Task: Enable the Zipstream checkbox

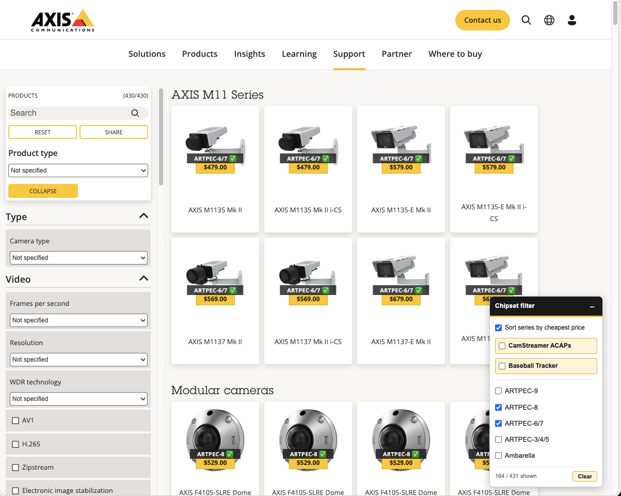Action: pos(15,468)
